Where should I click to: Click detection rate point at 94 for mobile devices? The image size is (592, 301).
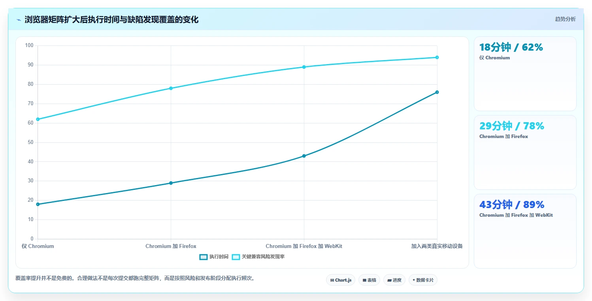pyautogui.click(x=437, y=57)
